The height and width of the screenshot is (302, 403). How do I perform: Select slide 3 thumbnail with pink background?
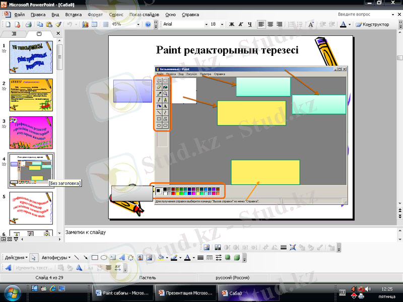[x=31, y=132]
